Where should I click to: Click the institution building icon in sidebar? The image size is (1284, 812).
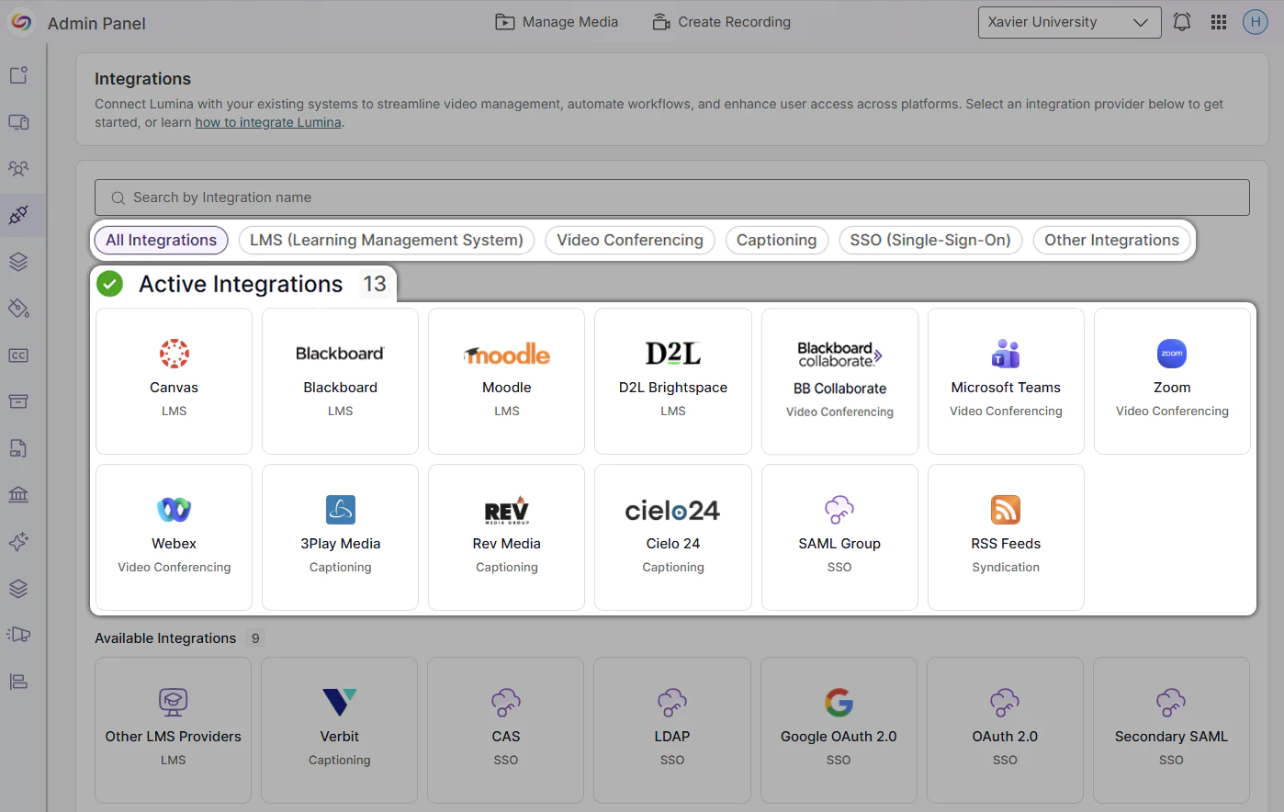(x=18, y=495)
